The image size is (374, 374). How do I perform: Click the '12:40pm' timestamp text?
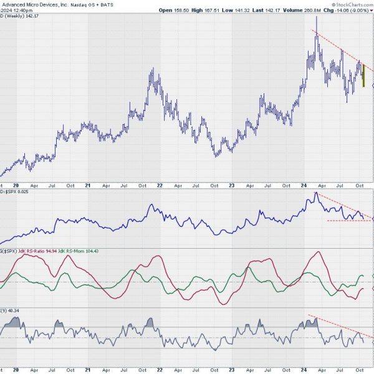(24, 11)
